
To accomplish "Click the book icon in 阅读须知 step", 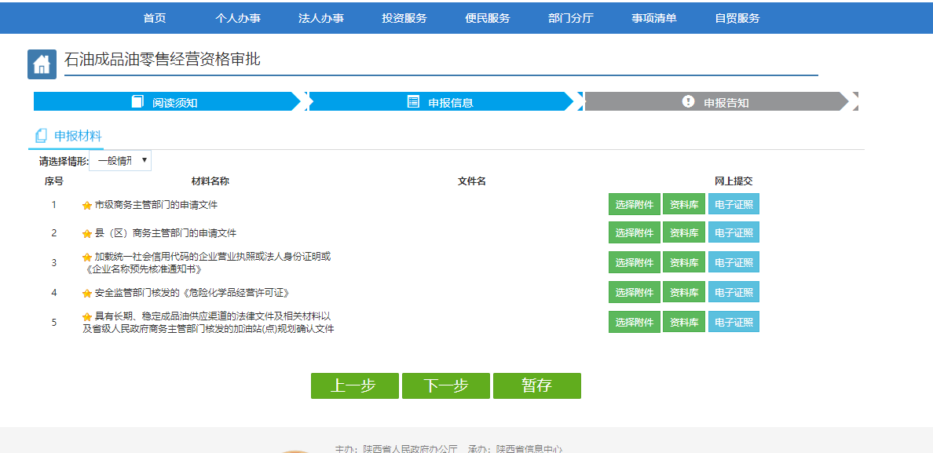I will (x=137, y=102).
